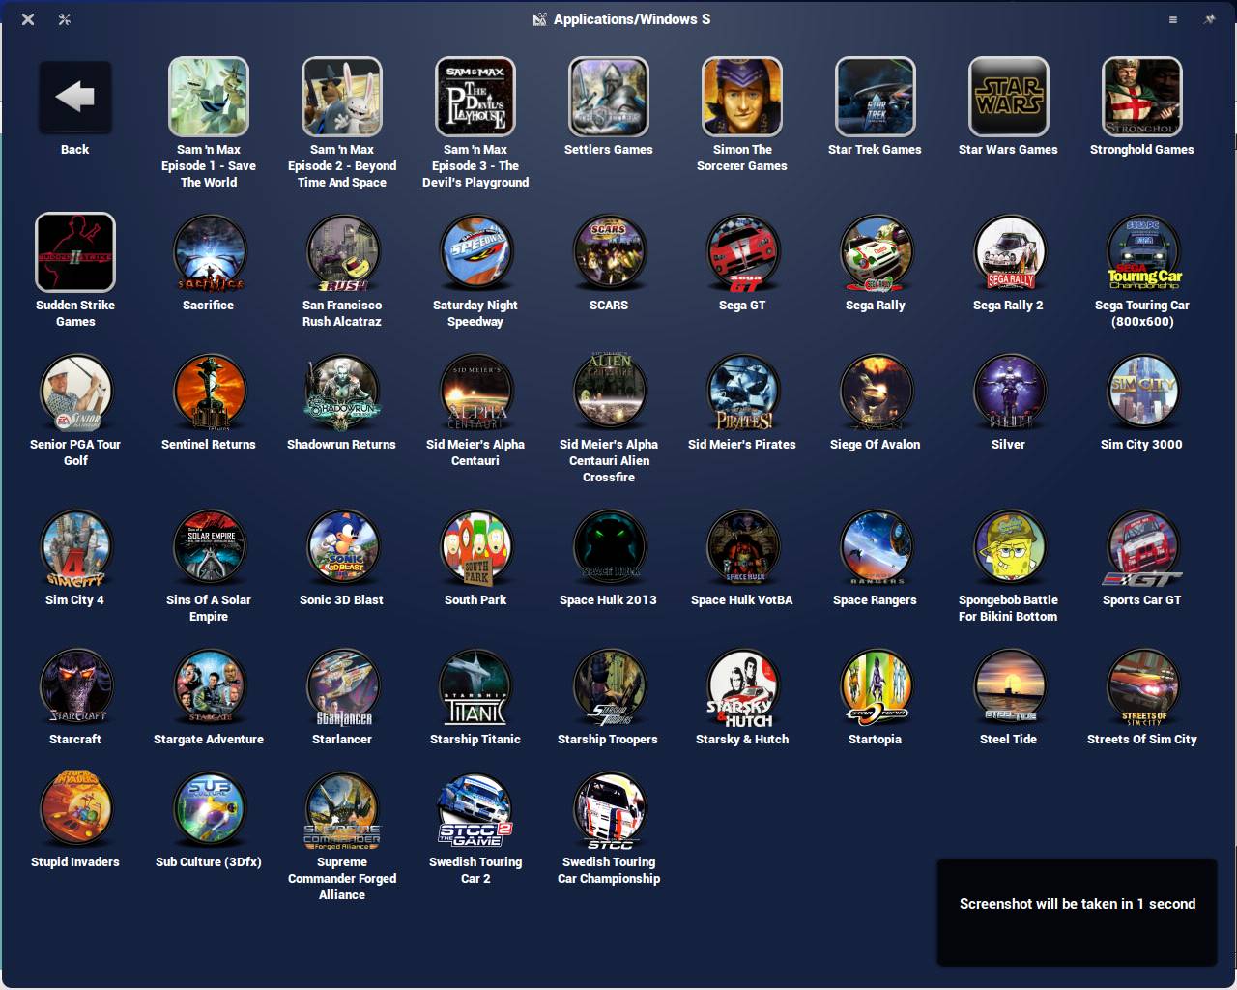Toggle the pin window button
This screenshot has height=990, width=1237.
pyautogui.click(x=1209, y=19)
